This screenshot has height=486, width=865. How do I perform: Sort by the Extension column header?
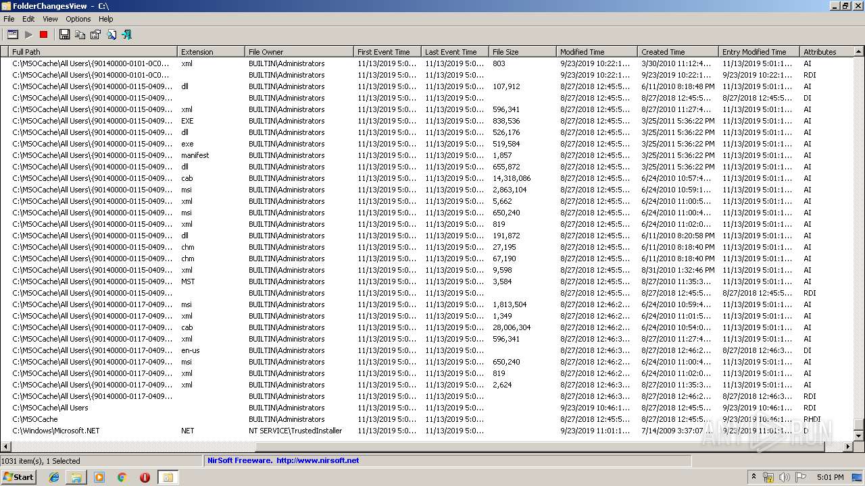click(x=212, y=52)
